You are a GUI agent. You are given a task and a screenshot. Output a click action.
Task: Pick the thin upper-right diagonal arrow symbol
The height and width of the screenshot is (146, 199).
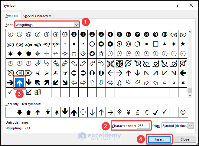click(x=155, y=73)
